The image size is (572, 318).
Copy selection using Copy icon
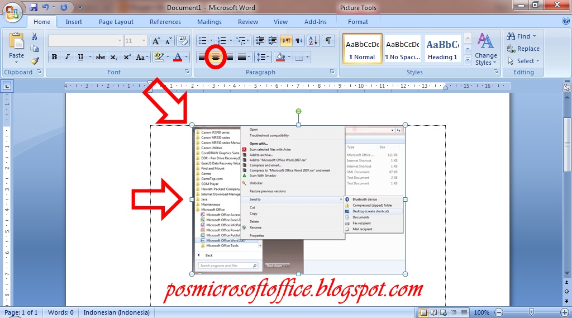tap(34, 49)
